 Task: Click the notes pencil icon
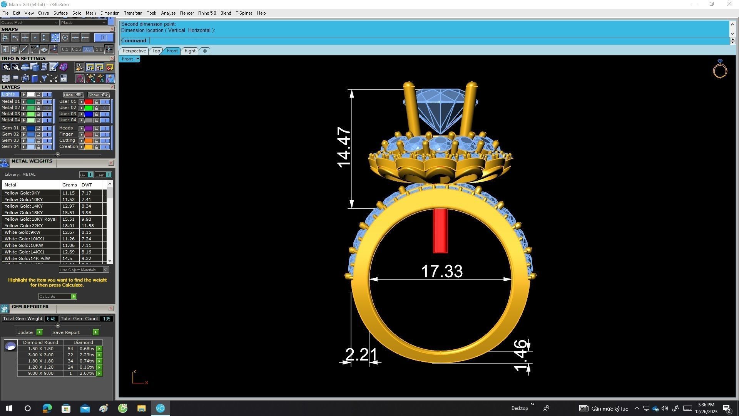(x=54, y=67)
